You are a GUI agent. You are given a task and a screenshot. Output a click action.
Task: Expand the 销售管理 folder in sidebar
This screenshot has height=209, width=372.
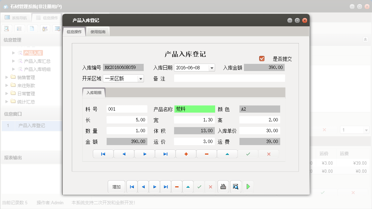(6, 77)
